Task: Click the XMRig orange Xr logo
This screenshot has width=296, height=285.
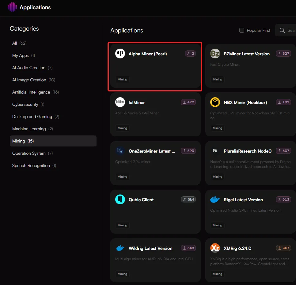Action: coord(215,248)
